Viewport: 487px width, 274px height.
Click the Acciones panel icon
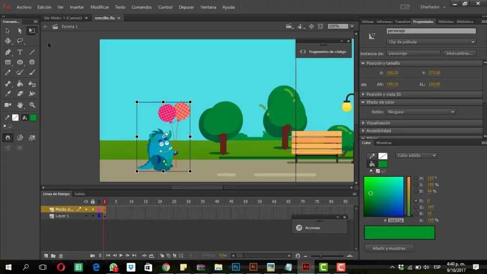[299, 228]
